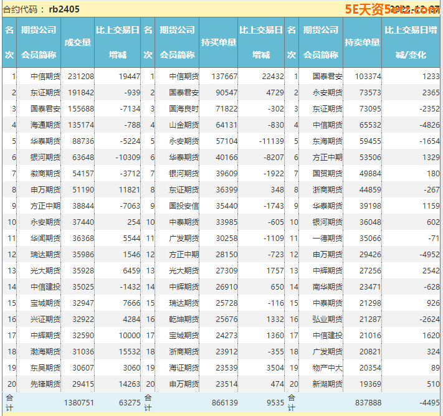Image resolution: width=443 pixels, height=416 pixels.
Task: Open 国海良时 member name
Action: tap(184, 109)
